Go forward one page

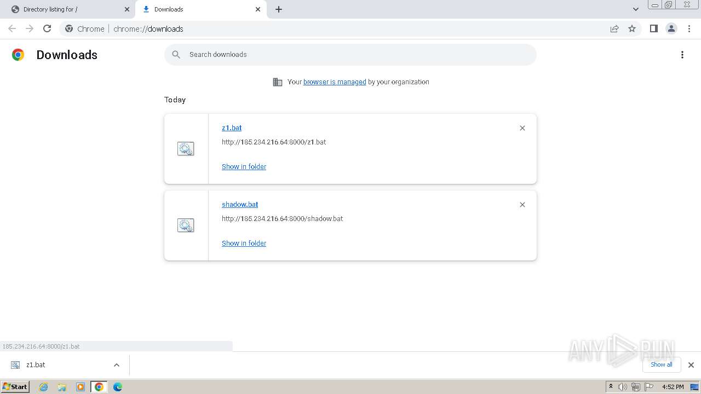coord(30,28)
